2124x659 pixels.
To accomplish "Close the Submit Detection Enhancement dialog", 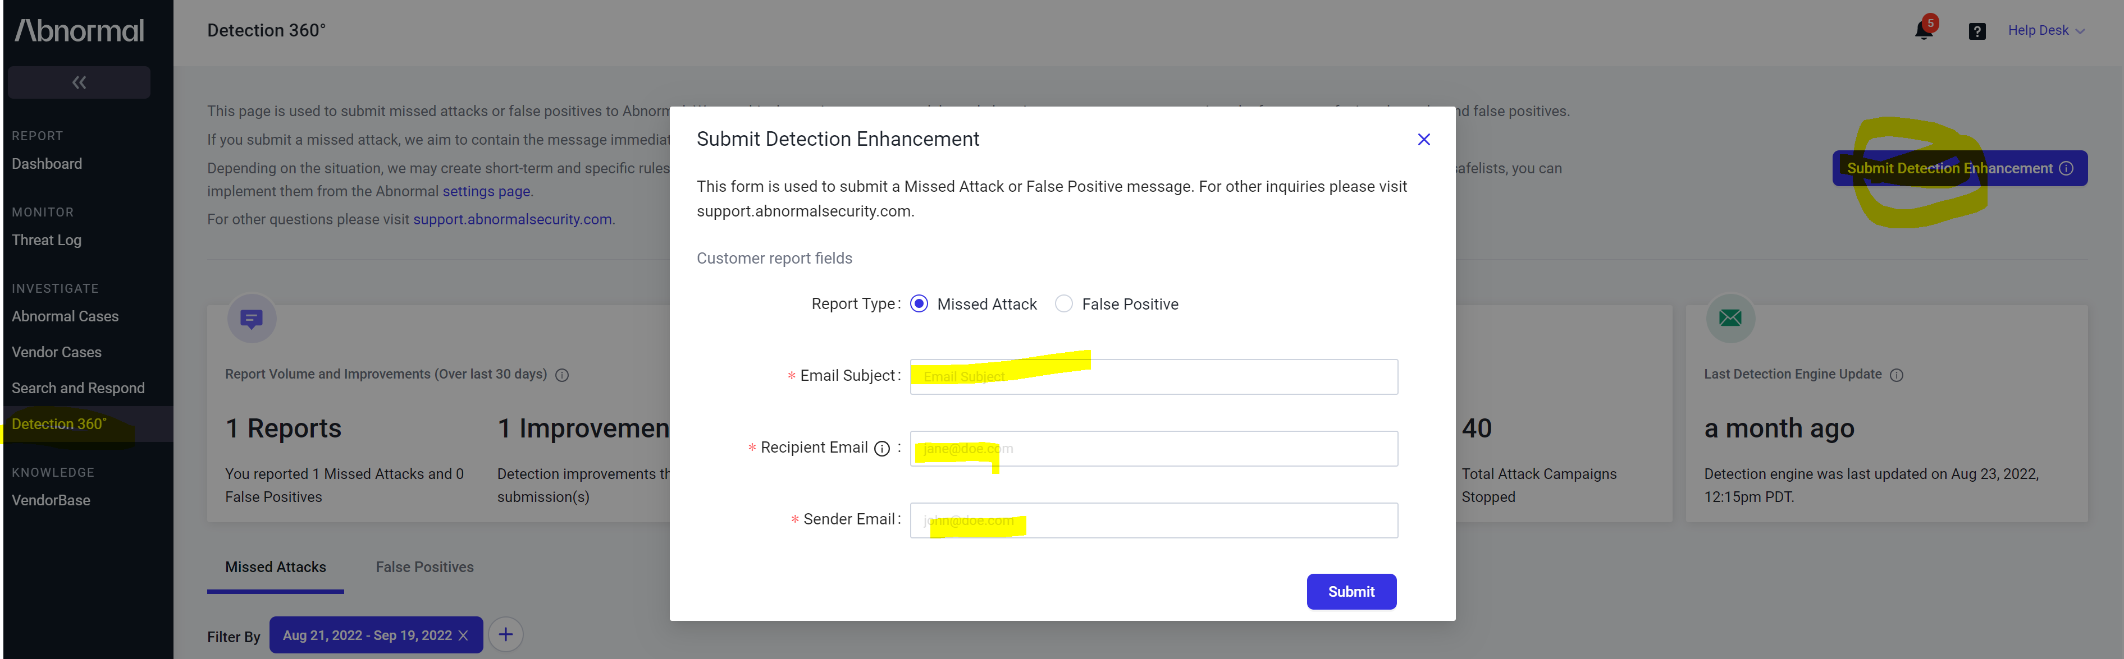I will pos(1423,139).
